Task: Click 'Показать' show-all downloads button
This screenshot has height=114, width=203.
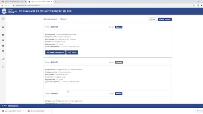Action: (200, 111)
